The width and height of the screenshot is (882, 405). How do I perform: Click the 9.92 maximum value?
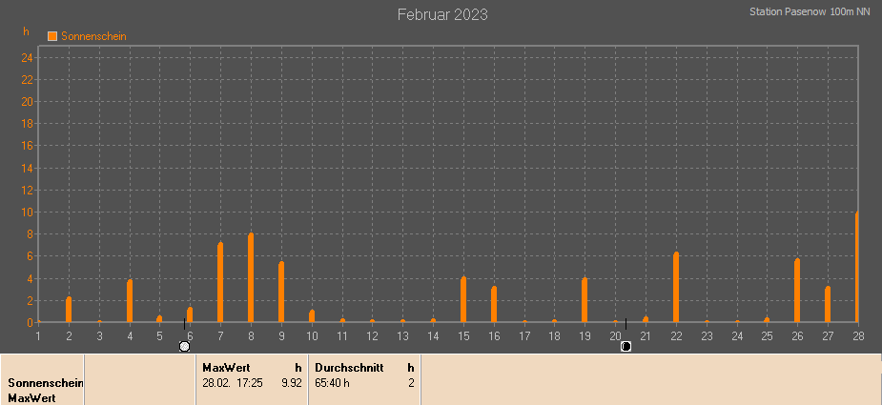292,384
